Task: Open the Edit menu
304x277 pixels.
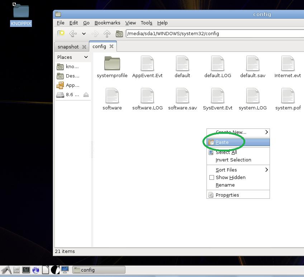Action: pyautogui.click(x=74, y=23)
